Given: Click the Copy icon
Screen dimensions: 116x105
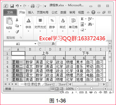Looking at the screenshot, I should (17, 26).
